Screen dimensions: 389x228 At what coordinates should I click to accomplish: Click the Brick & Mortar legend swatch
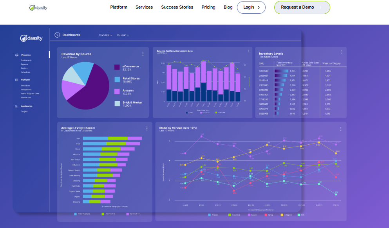[x=117, y=104]
